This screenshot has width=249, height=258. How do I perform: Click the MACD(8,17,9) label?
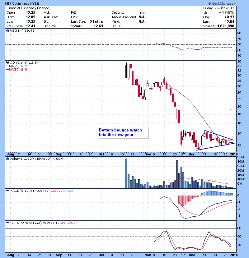click(22, 191)
